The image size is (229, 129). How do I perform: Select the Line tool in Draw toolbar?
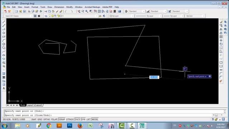(4, 22)
